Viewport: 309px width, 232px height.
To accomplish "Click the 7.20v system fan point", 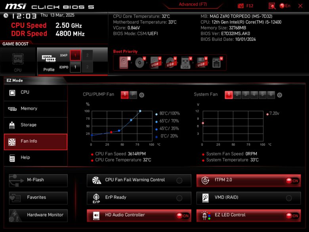I will tap(203, 123).
